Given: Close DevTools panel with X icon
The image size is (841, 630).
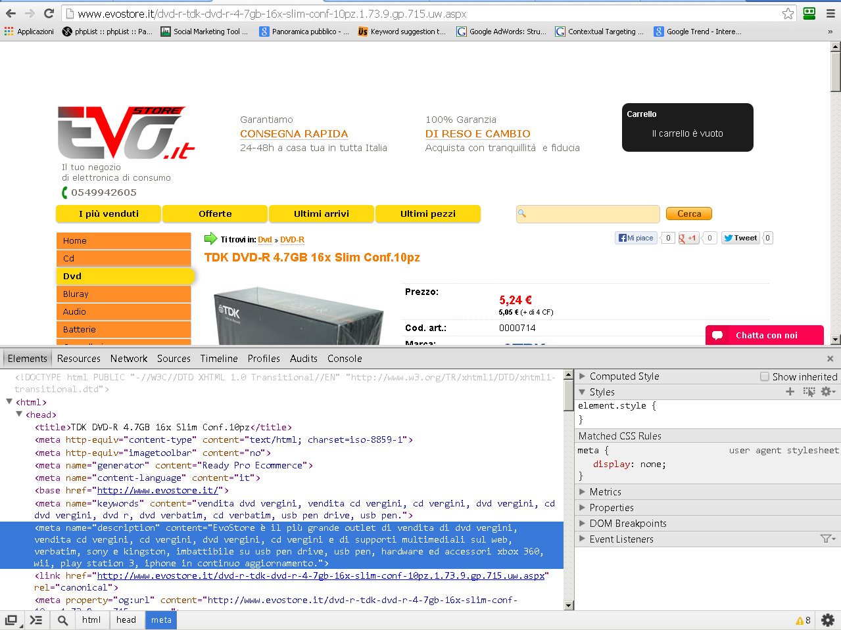Looking at the screenshot, I should (830, 359).
